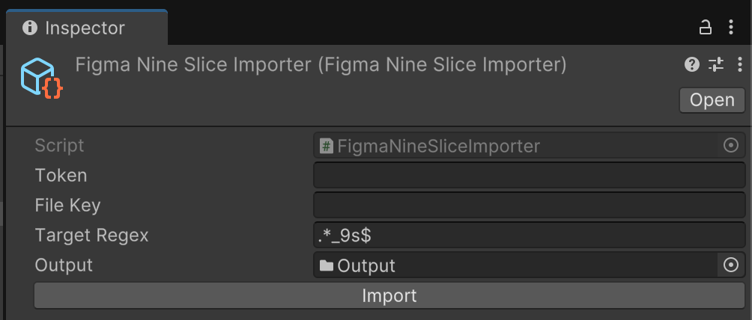
Task: Click the folder icon in Output field
Action: [327, 265]
